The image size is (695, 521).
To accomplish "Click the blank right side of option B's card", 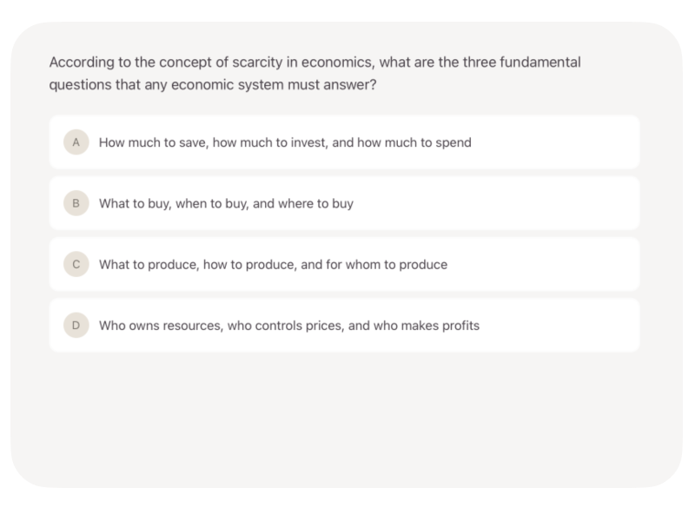I will coord(521,203).
